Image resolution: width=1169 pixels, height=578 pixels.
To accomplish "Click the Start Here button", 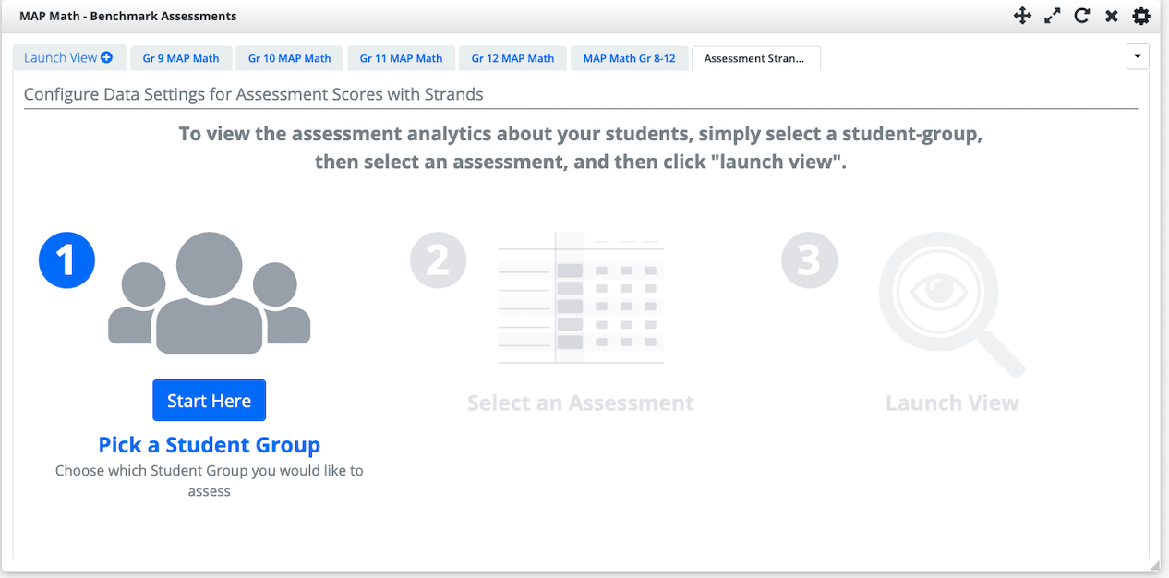I will [x=209, y=400].
